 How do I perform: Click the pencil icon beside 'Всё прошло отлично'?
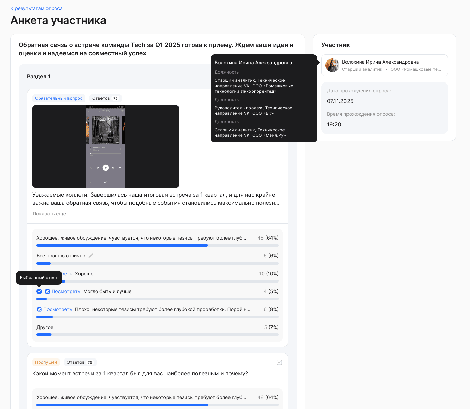point(91,256)
